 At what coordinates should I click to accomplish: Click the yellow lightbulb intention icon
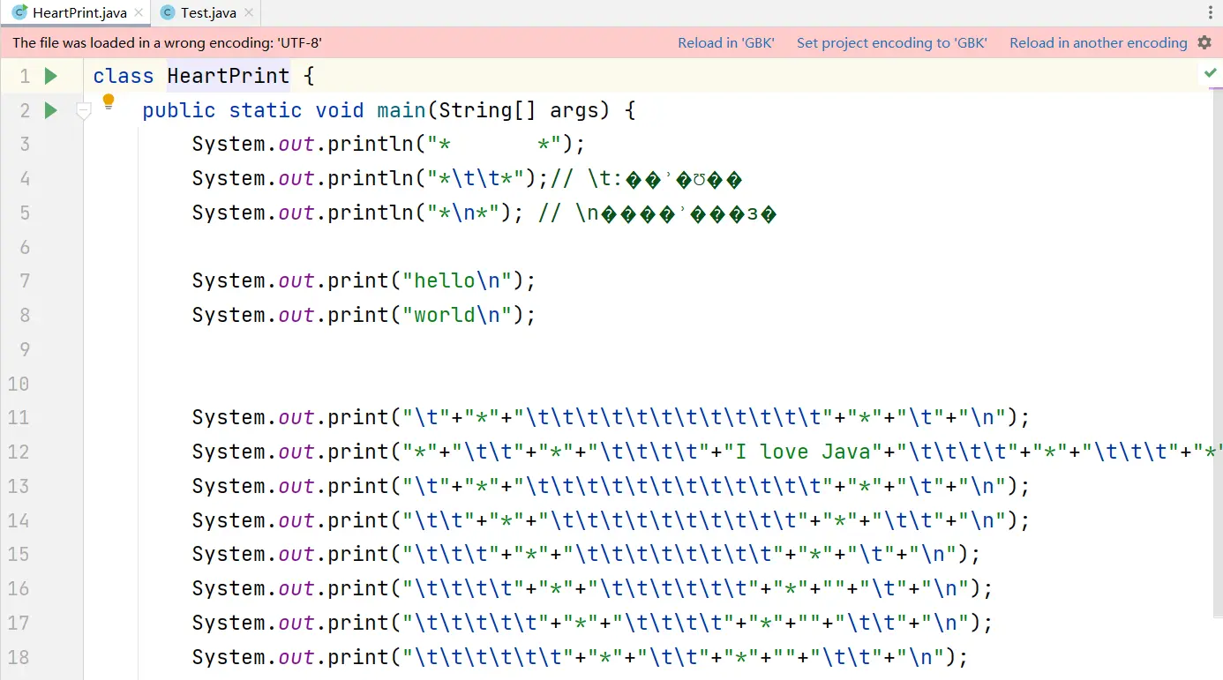pyautogui.click(x=109, y=101)
